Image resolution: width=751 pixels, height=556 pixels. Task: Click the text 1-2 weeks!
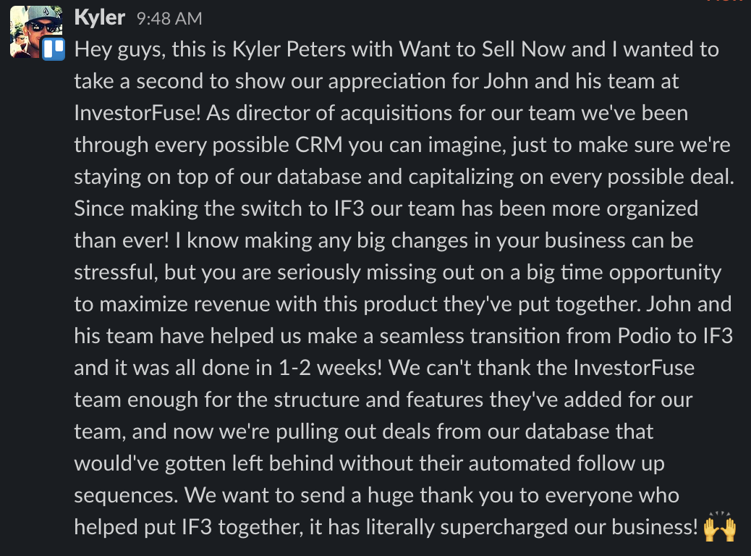coord(330,368)
